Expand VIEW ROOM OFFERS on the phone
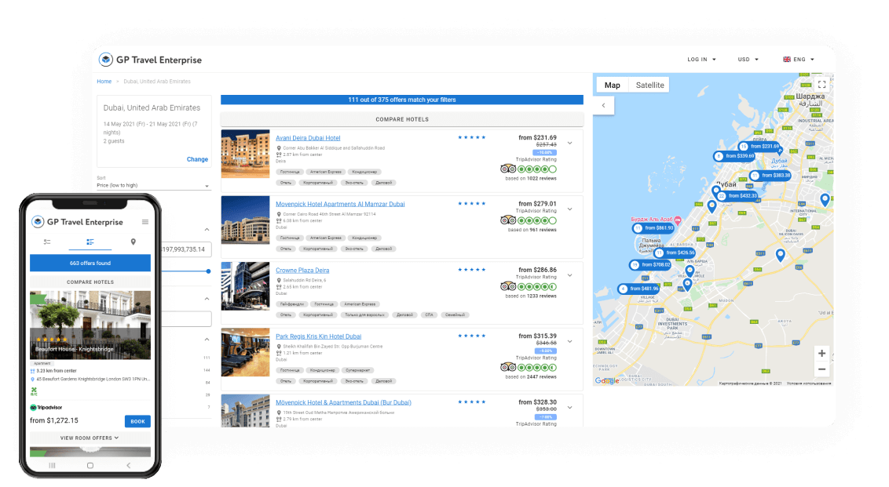889x487 pixels. point(90,438)
